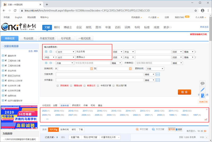Uncheck the 农业科技 category checkbox
This screenshot has width=212, height=142.
3,70
